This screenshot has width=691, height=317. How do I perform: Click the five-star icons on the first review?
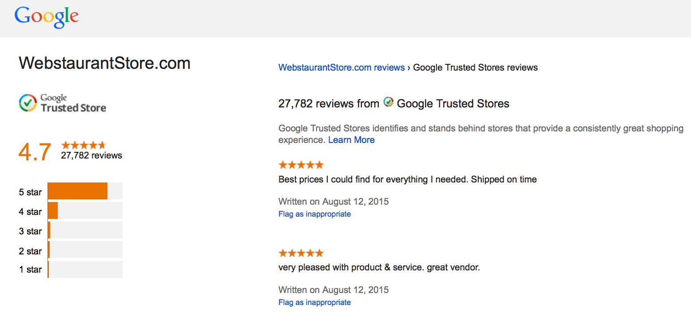(301, 164)
